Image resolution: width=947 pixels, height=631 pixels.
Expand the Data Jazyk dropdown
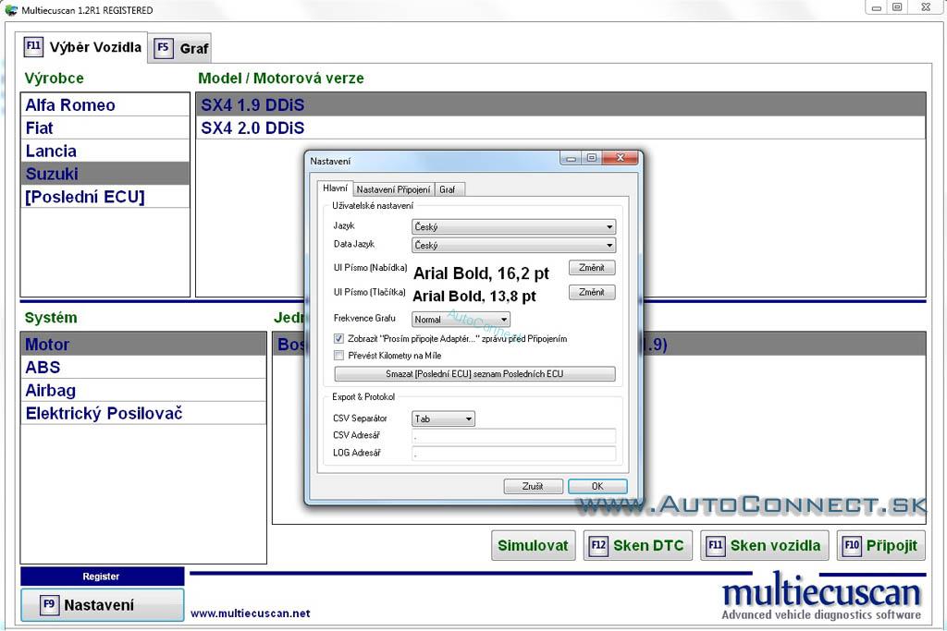coord(514,246)
